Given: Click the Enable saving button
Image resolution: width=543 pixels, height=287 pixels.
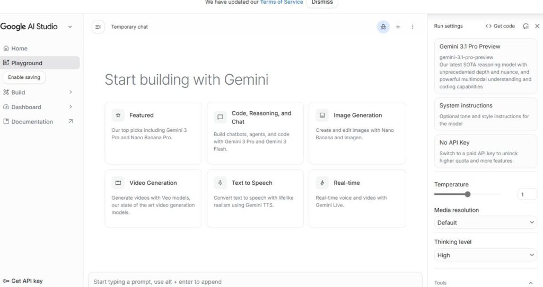Looking at the screenshot, I should click(24, 77).
